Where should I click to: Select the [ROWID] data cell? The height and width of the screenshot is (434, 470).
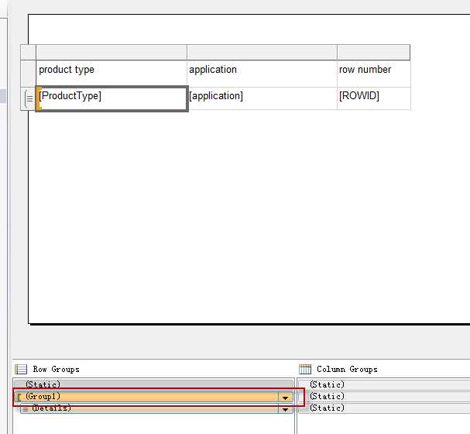tap(374, 98)
